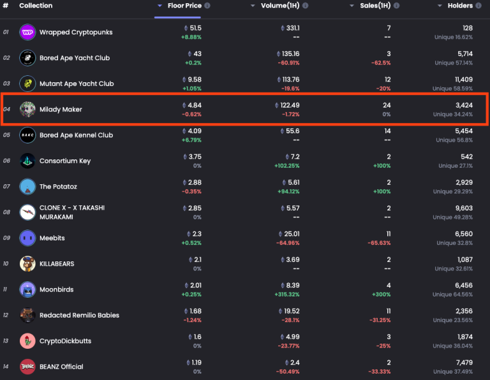Click the Collection column header

pyautogui.click(x=36, y=6)
